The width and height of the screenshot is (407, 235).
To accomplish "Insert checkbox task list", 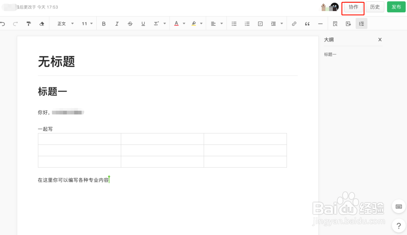I will (260, 24).
